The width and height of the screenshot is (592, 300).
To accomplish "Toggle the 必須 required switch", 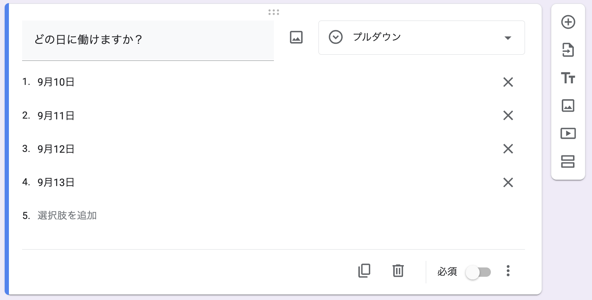I will (x=478, y=272).
